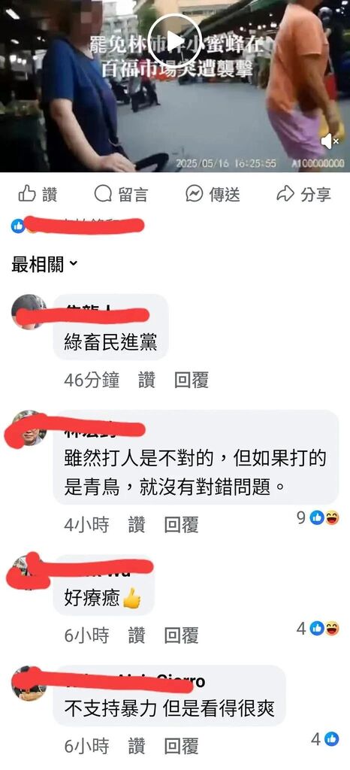The image size is (350, 770).
Task: Reply to the 雖然打人是不對的 comment
Action: (x=181, y=526)
